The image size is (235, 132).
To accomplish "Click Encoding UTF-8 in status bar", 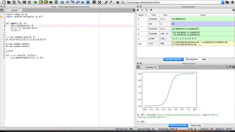I will click(x=168, y=129).
